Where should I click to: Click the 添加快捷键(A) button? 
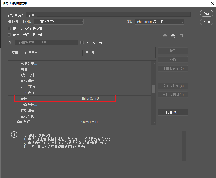point(173,86)
